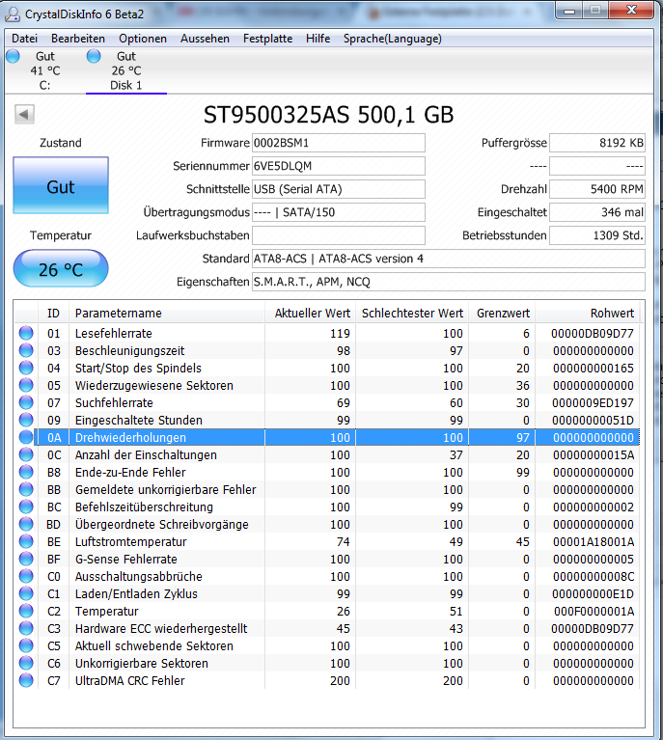Click the CrystalDiskInfo title bar app icon
Image resolution: width=663 pixels, height=740 pixels.
(13, 14)
